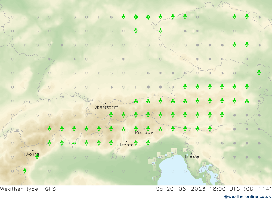Click the green shower symbol beside Aosta label
This screenshot has height=199, width=272.
pyautogui.click(x=37, y=157)
